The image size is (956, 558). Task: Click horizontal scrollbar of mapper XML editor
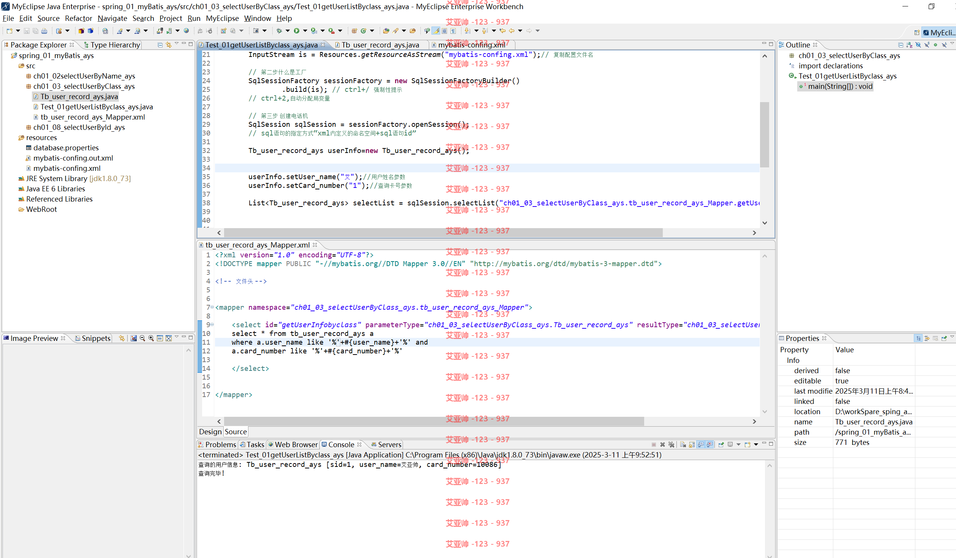click(434, 421)
